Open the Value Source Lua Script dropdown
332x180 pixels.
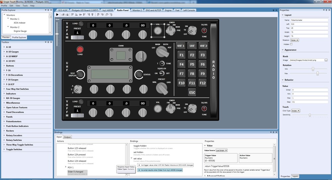coord(221,150)
